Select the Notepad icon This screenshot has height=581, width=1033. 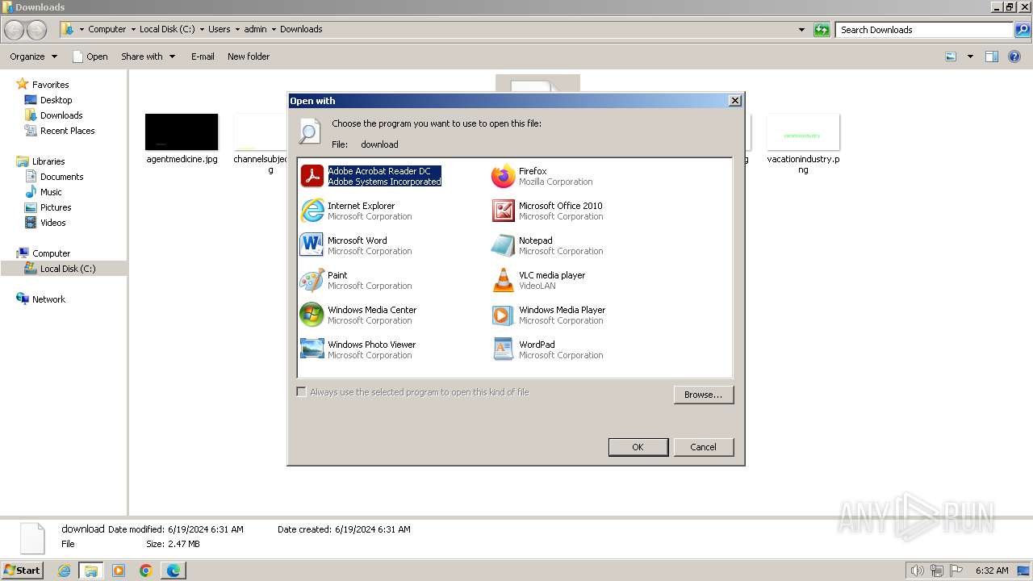[503, 245]
